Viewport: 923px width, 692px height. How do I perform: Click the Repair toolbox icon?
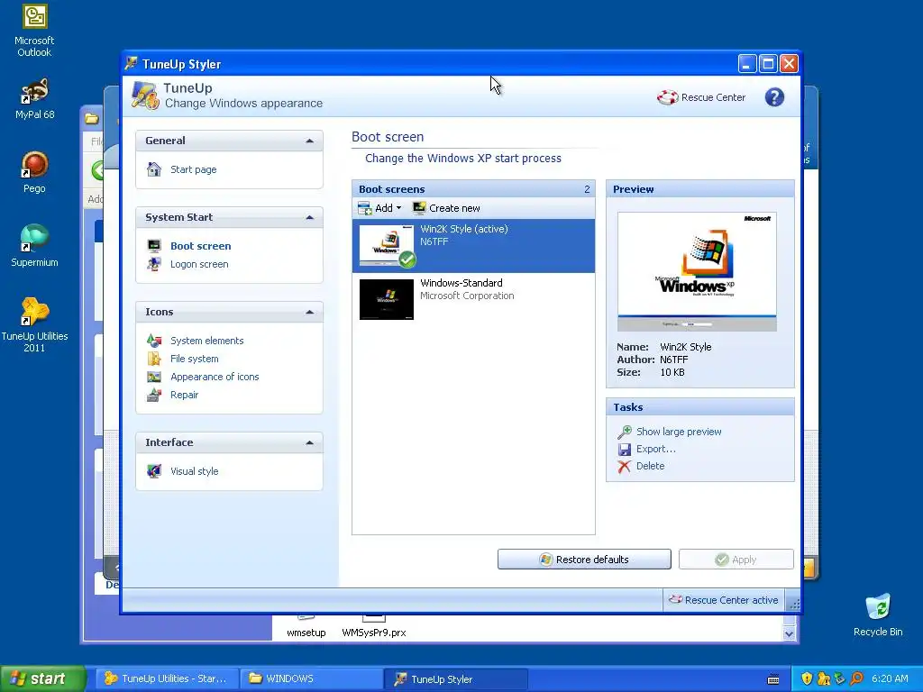[x=154, y=395]
